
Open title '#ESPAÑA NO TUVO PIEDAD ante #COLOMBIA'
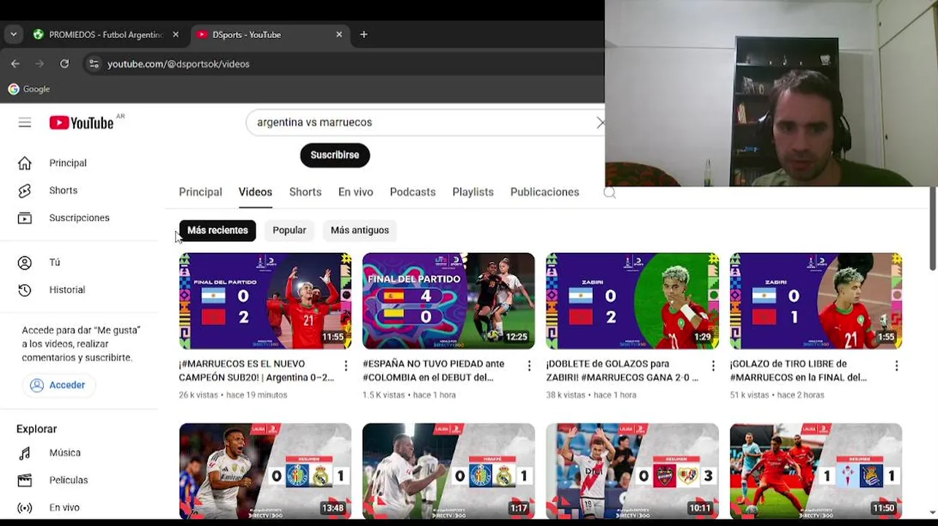(x=433, y=370)
